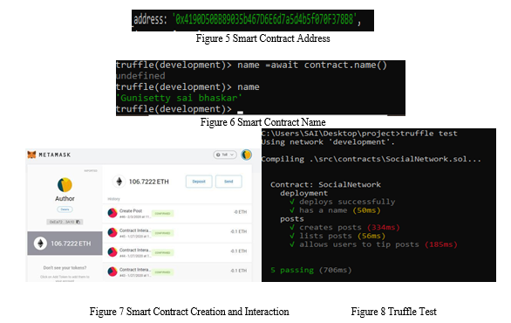Click the History section label

tap(113, 199)
